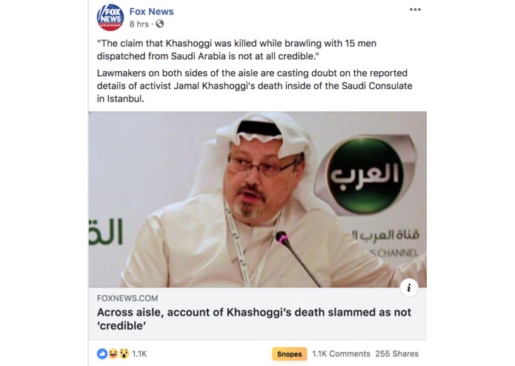The height and width of the screenshot is (366, 515).
Task: Click the Haha laughing reaction icon
Action: pyautogui.click(x=113, y=353)
